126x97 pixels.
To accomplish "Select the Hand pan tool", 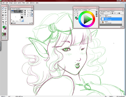I will click(x=3, y=24).
